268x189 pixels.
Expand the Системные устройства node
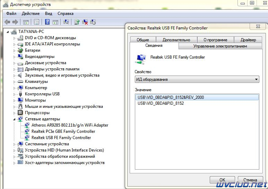point(14,144)
